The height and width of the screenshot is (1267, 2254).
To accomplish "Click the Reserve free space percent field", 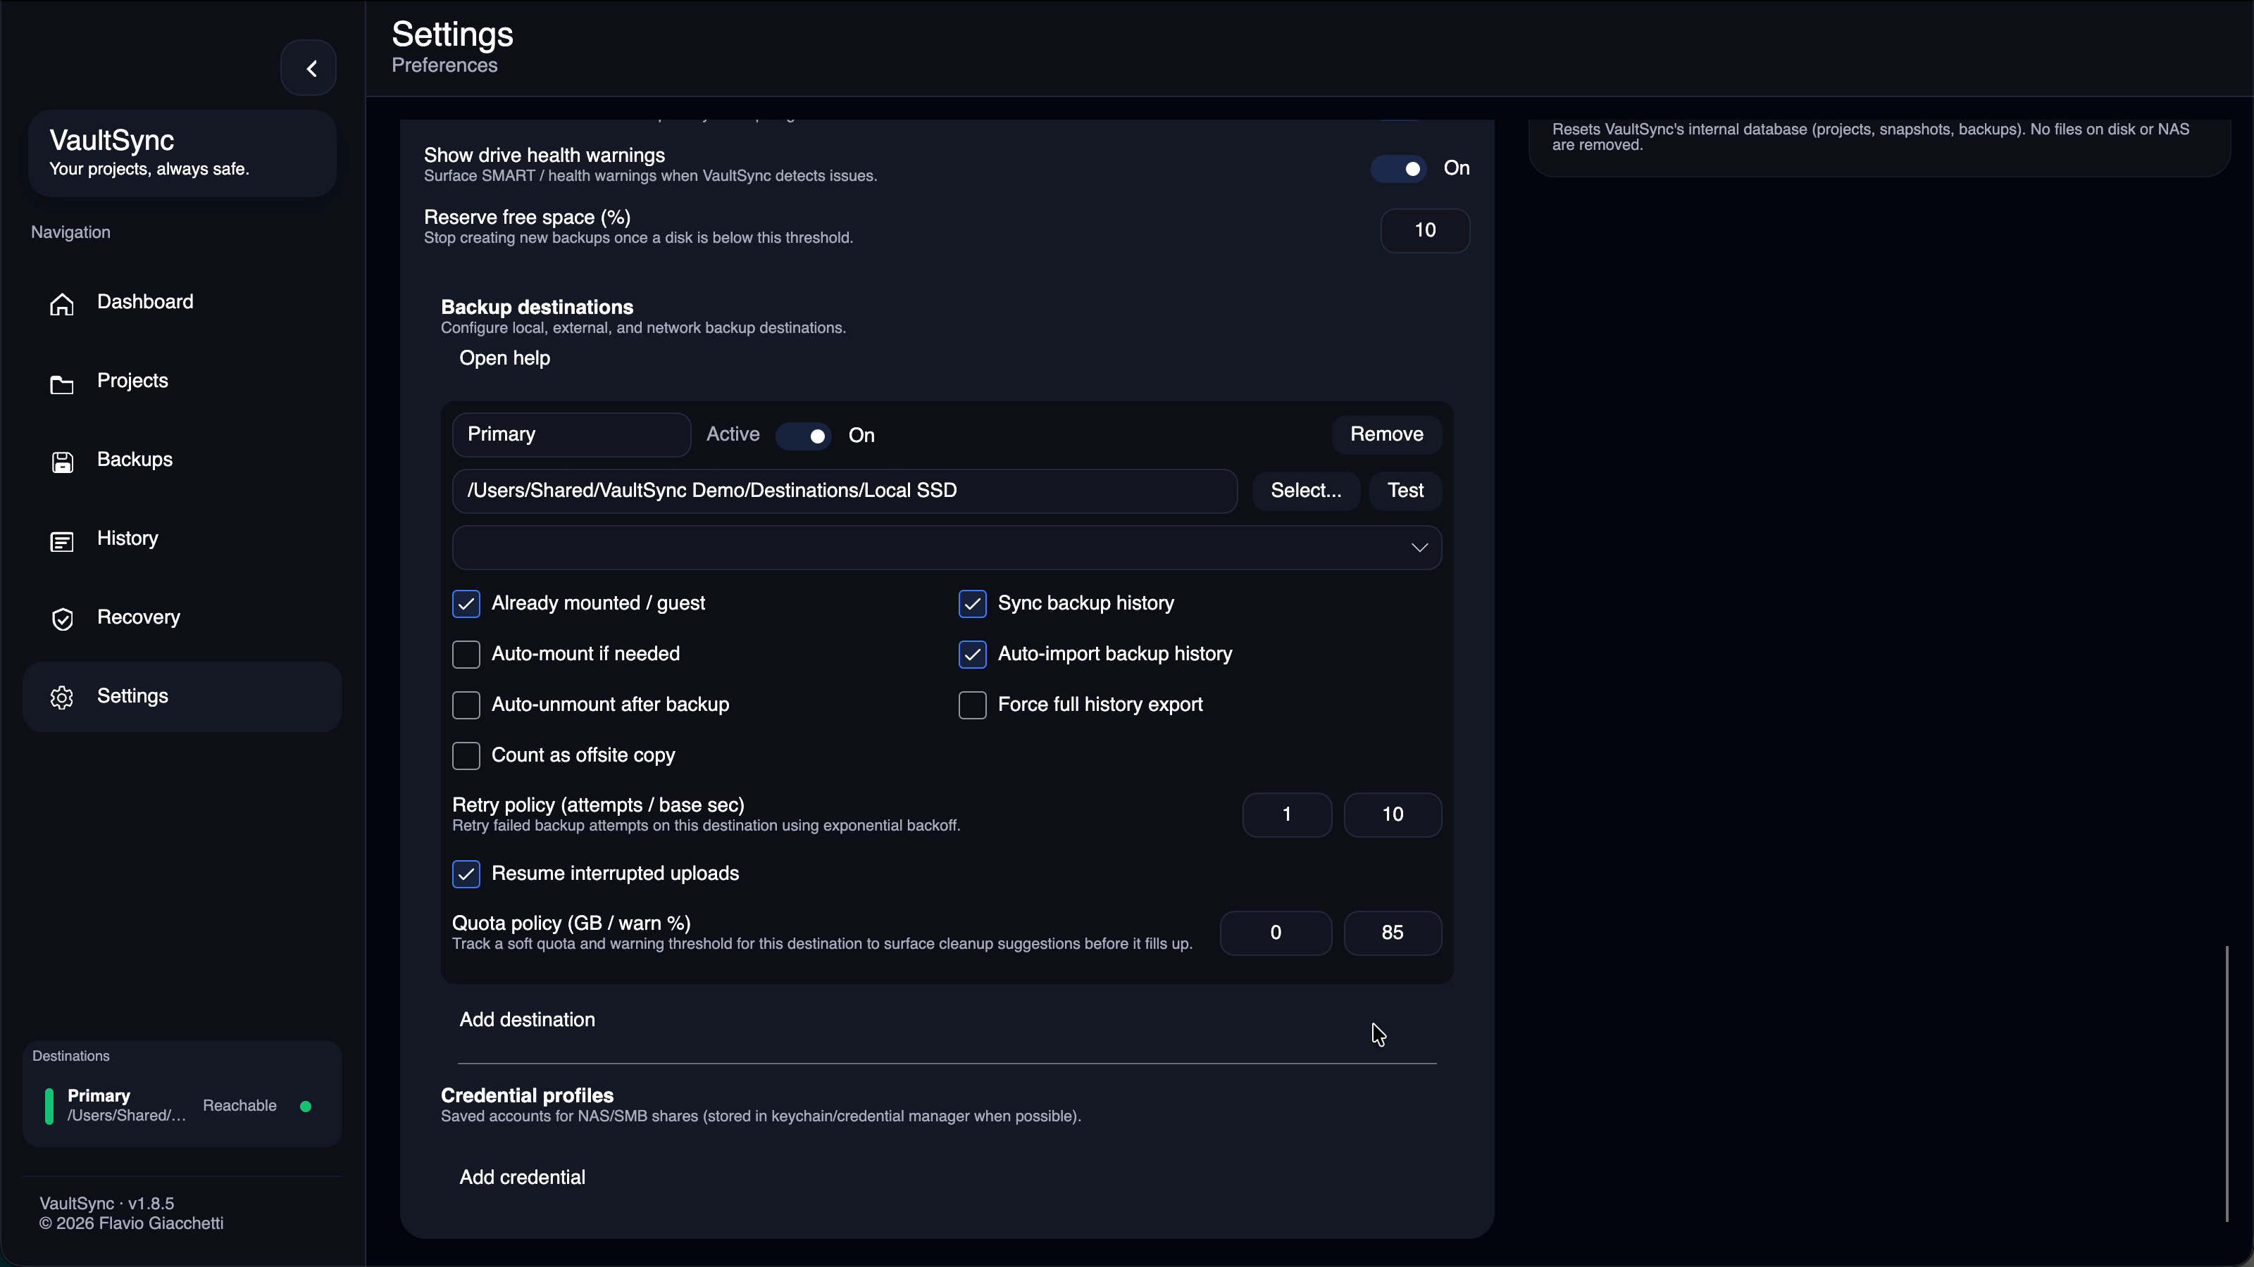I will pyautogui.click(x=1424, y=231).
